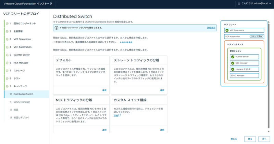The image size is (274, 144).
Task: Click the check icon beside step 6 NSX Manager
Action: (7, 63)
